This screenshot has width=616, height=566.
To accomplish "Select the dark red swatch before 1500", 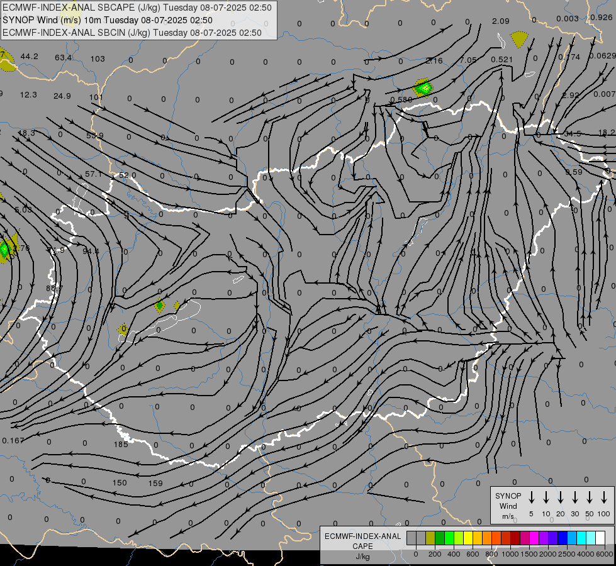I will click(515, 538).
